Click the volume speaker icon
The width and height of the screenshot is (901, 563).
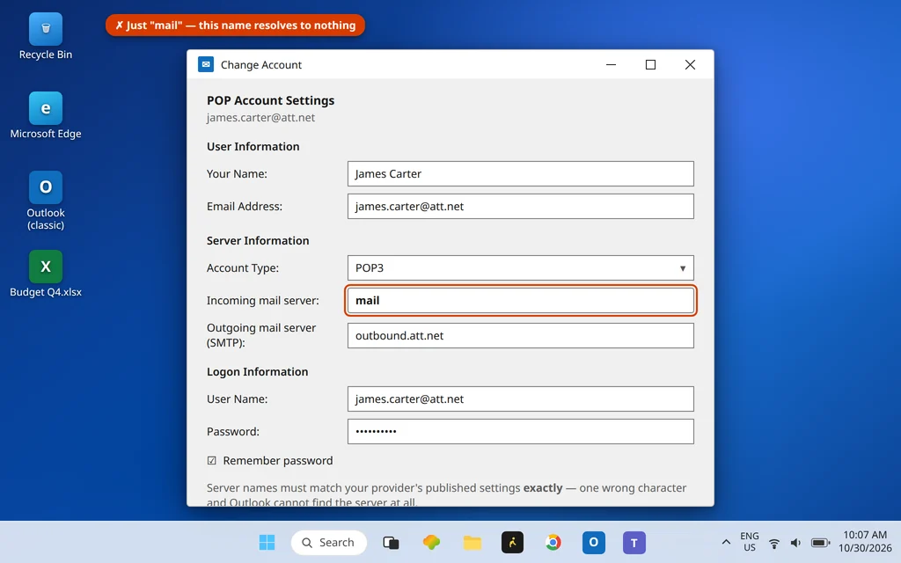(x=795, y=542)
